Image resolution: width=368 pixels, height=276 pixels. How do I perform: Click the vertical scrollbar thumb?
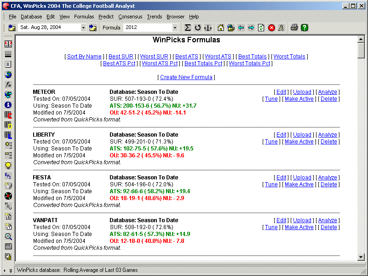coord(361,50)
